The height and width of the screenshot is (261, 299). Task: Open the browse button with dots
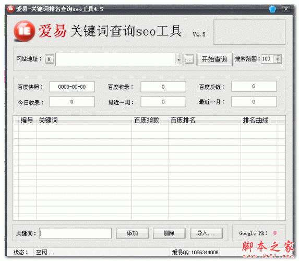[189, 60]
